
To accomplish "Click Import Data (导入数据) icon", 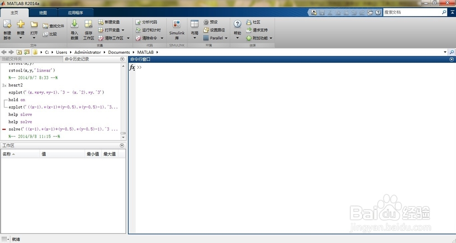I will pyautogui.click(x=74, y=24).
